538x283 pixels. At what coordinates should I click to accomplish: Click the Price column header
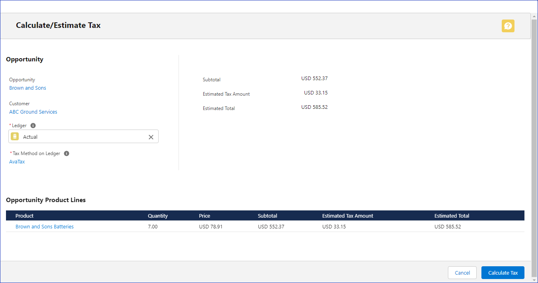[204, 216]
